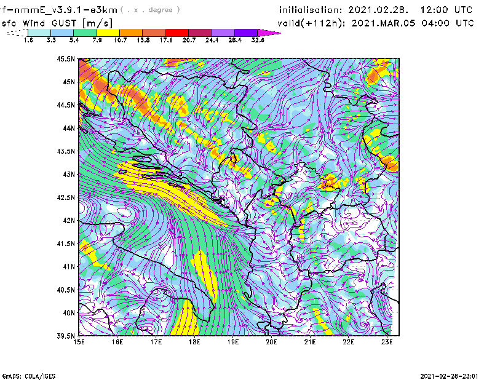Click the '45.5N' latitude label

point(66,58)
